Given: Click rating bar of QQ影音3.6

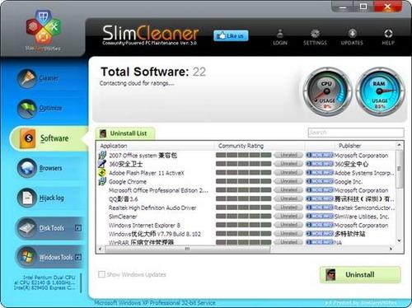Looking at the screenshot, I should [244, 198].
